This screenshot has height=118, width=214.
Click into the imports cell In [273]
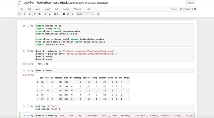coord(114,35)
